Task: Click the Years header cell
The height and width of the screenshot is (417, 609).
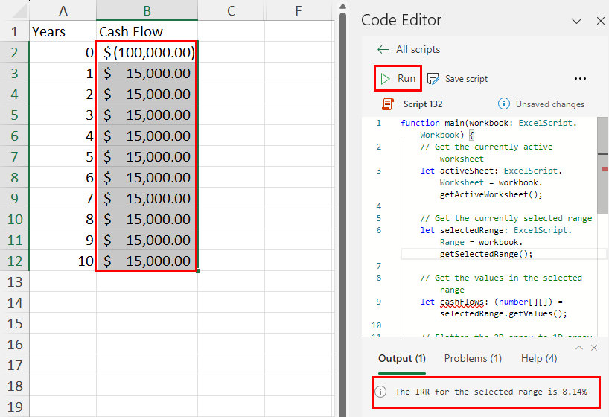Action: click(63, 31)
